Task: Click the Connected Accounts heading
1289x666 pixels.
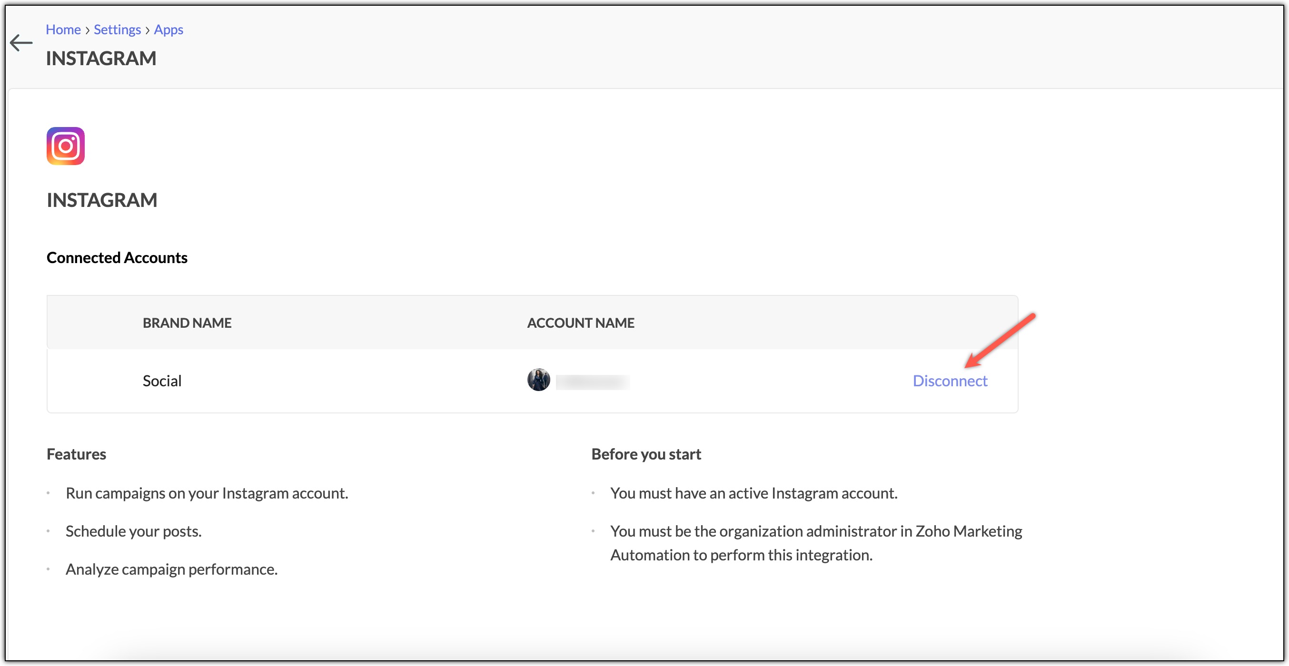Action: pos(117,257)
